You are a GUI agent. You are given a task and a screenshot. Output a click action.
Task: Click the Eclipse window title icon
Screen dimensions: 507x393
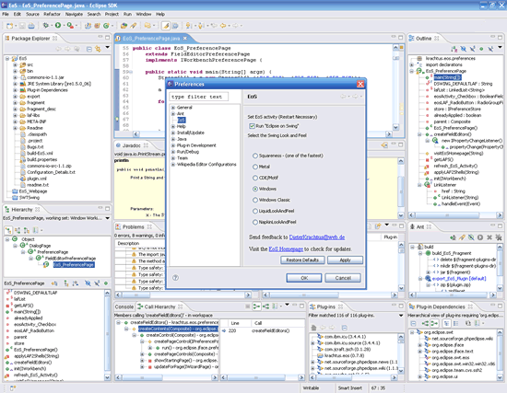pyautogui.click(x=5, y=6)
